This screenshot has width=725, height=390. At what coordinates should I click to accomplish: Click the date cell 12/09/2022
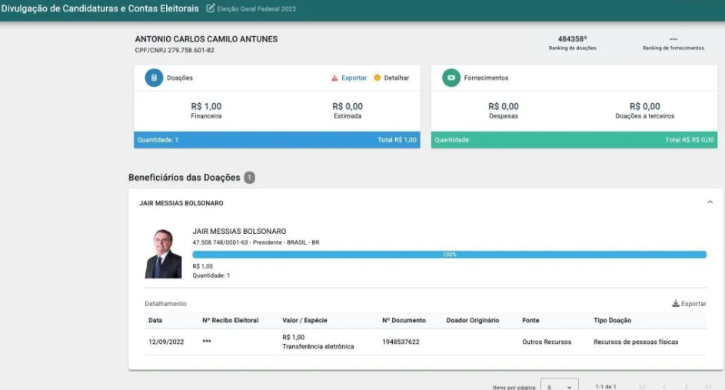[166, 342]
